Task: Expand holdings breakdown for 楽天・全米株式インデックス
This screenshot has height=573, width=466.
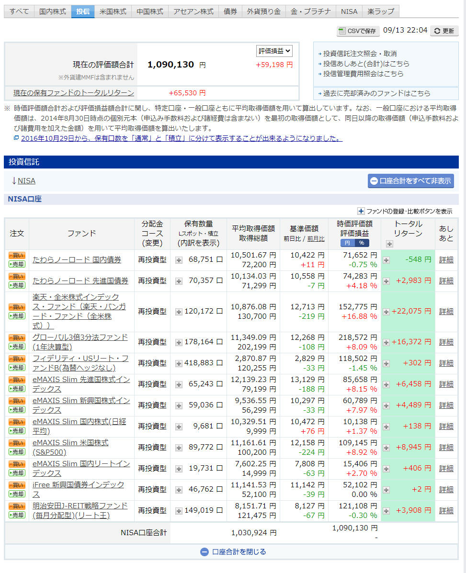Action: point(179,312)
